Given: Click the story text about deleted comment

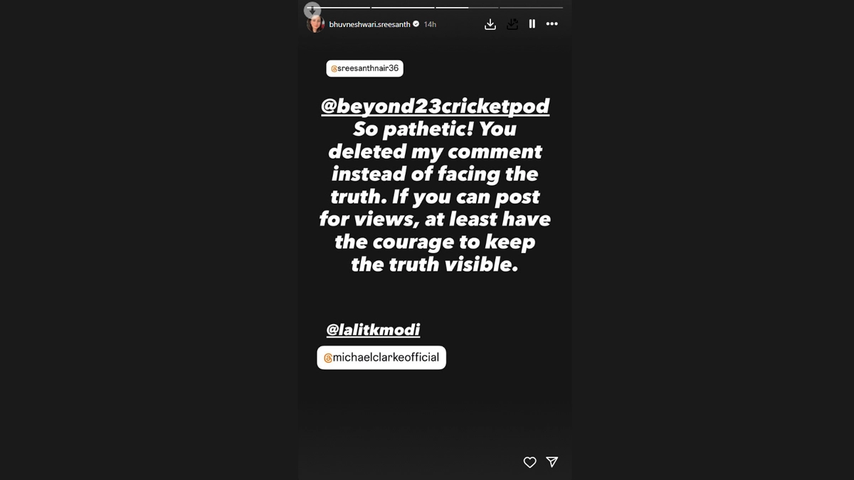Looking at the screenshot, I should point(435,197).
